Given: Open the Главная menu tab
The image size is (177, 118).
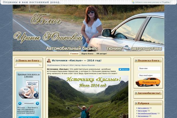Looking at the screenshot, I should 74,54.
